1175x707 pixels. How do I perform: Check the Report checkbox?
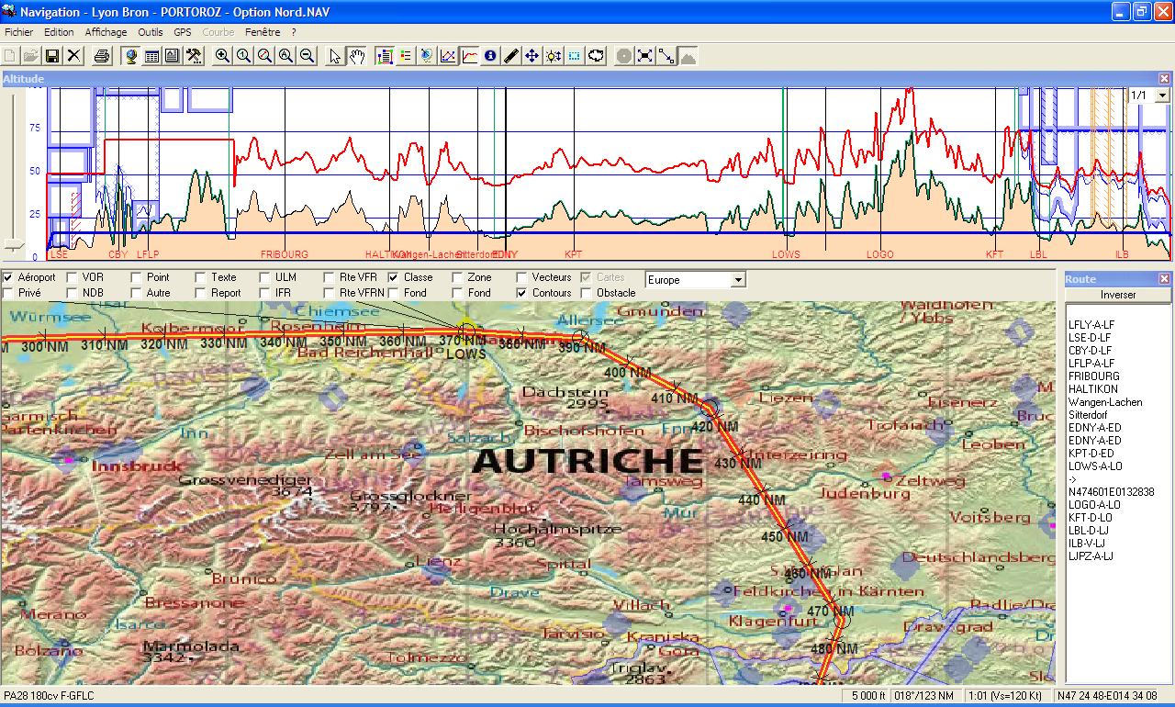click(201, 294)
